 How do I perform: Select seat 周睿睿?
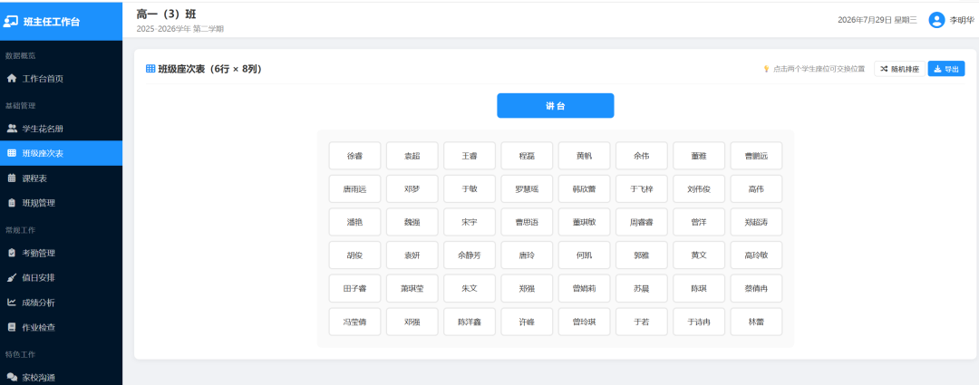pos(641,222)
